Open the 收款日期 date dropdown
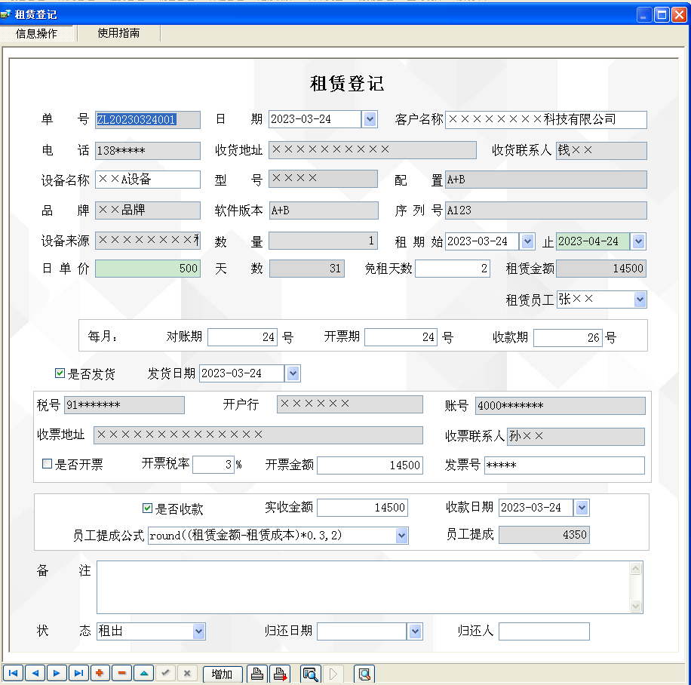The width and height of the screenshot is (691, 685). pos(582,508)
